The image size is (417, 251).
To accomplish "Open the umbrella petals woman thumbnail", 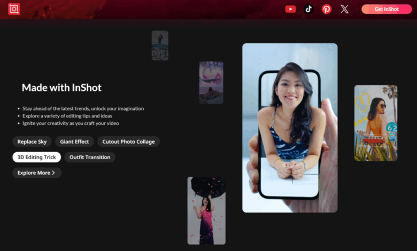I will (206, 210).
